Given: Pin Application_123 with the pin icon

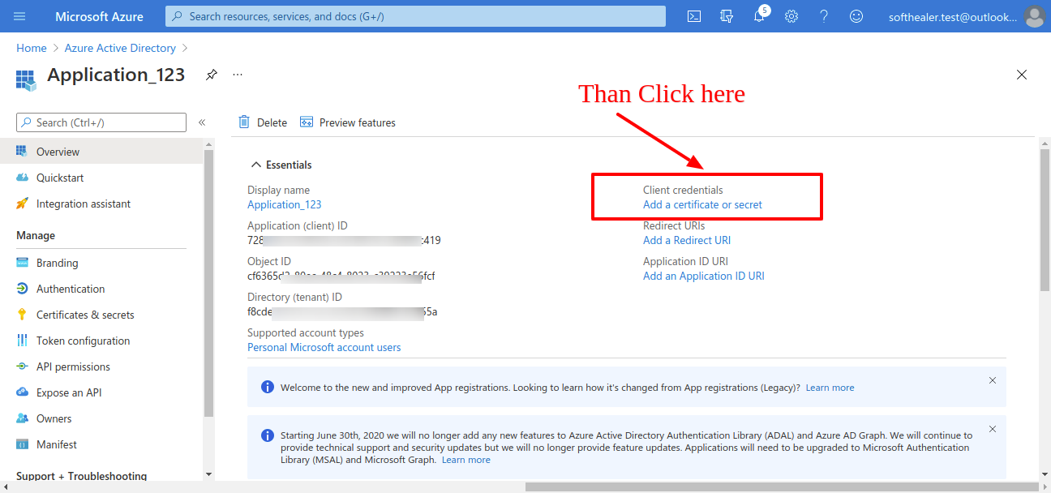Looking at the screenshot, I should coord(211,75).
